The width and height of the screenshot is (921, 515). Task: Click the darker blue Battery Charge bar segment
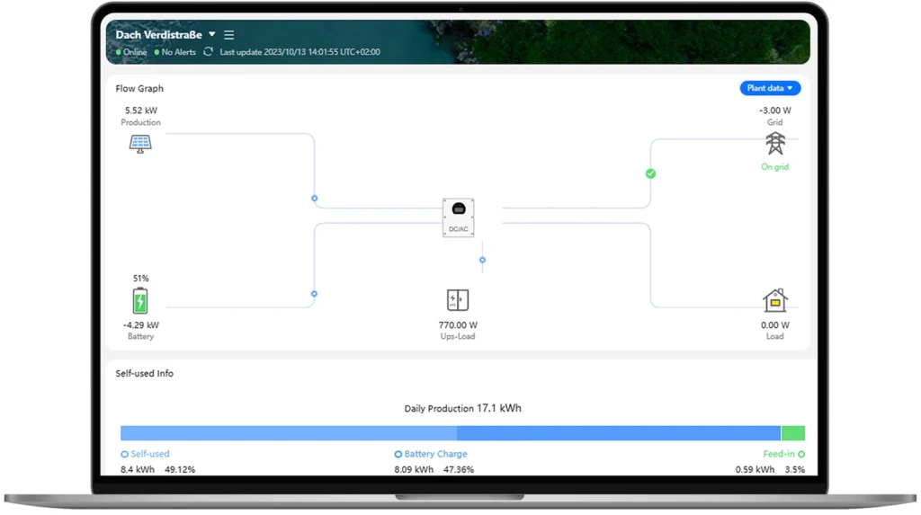[619, 433]
